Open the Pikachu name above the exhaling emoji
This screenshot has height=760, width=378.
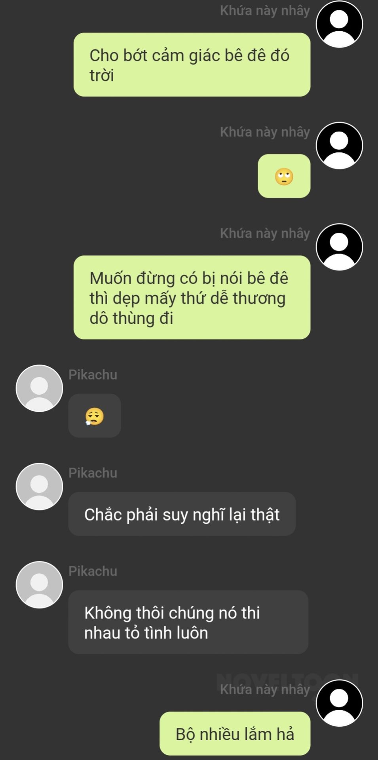point(93,374)
